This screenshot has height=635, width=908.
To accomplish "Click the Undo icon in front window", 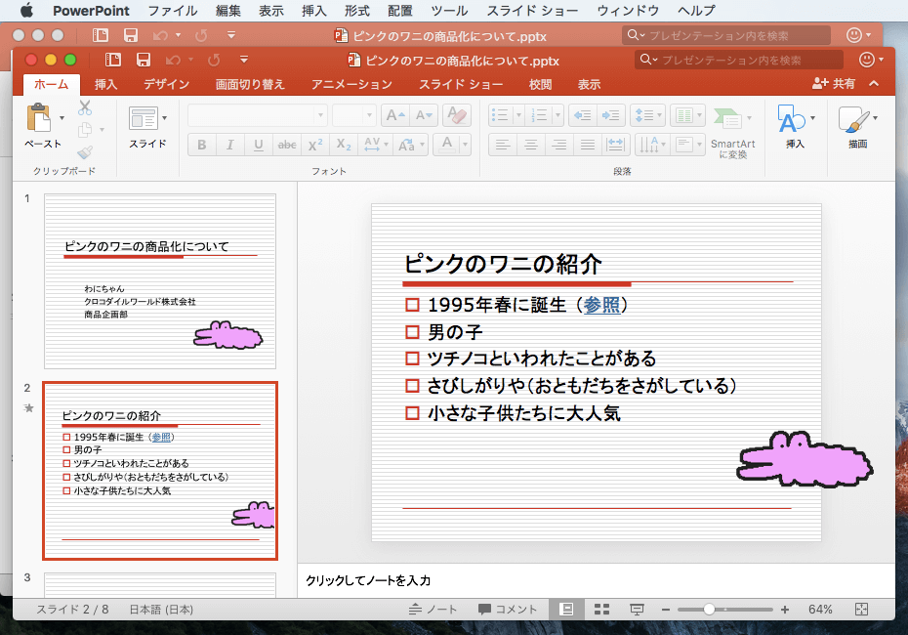I will [173, 60].
